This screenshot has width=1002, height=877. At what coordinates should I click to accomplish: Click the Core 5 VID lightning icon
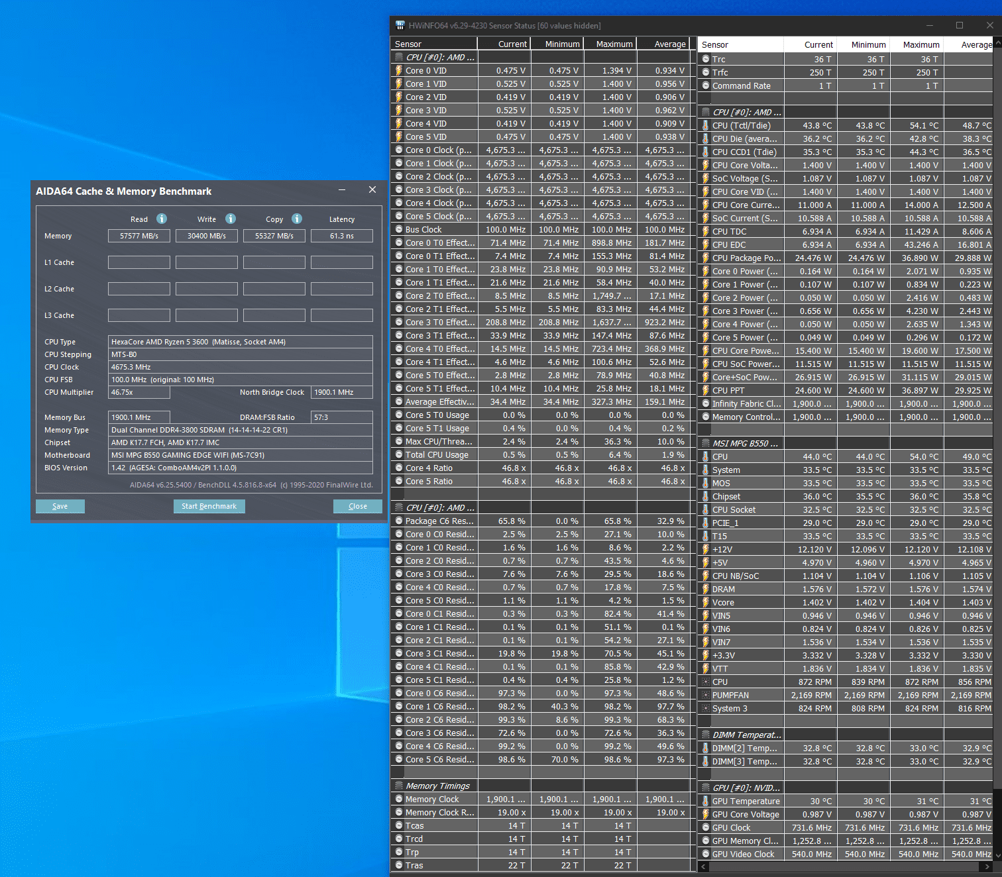399,136
